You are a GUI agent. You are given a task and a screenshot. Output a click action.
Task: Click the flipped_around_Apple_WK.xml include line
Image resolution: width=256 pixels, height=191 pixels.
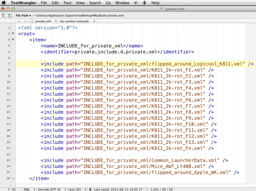[x=140, y=172]
